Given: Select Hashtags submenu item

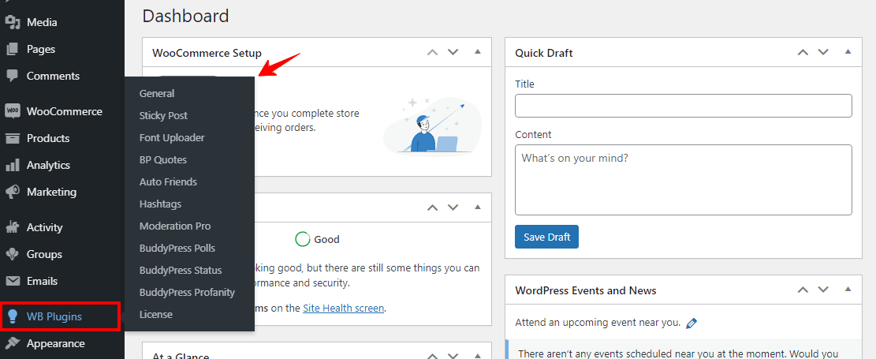Looking at the screenshot, I should click(160, 204).
